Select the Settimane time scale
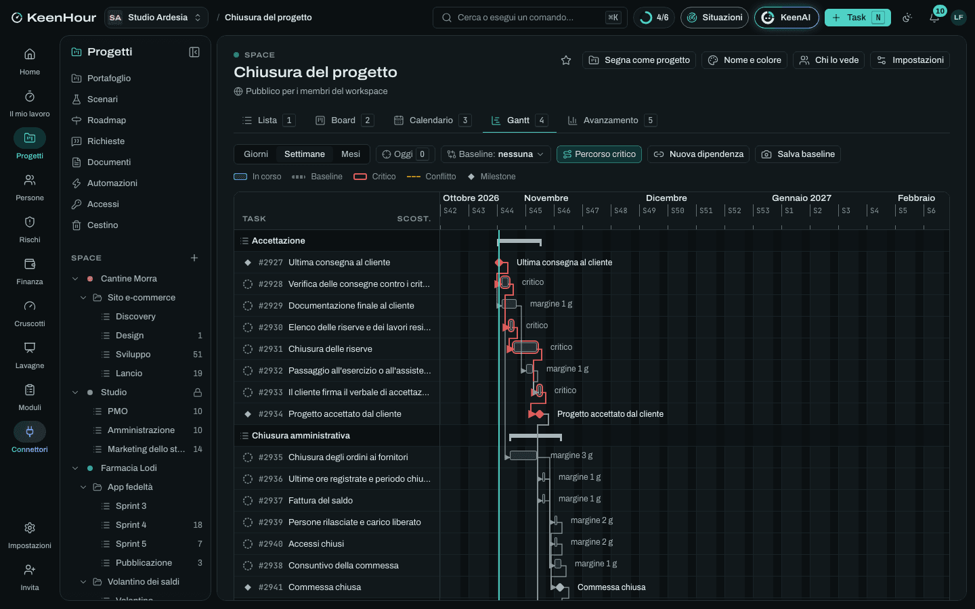This screenshot has height=609, width=975. pyautogui.click(x=305, y=154)
